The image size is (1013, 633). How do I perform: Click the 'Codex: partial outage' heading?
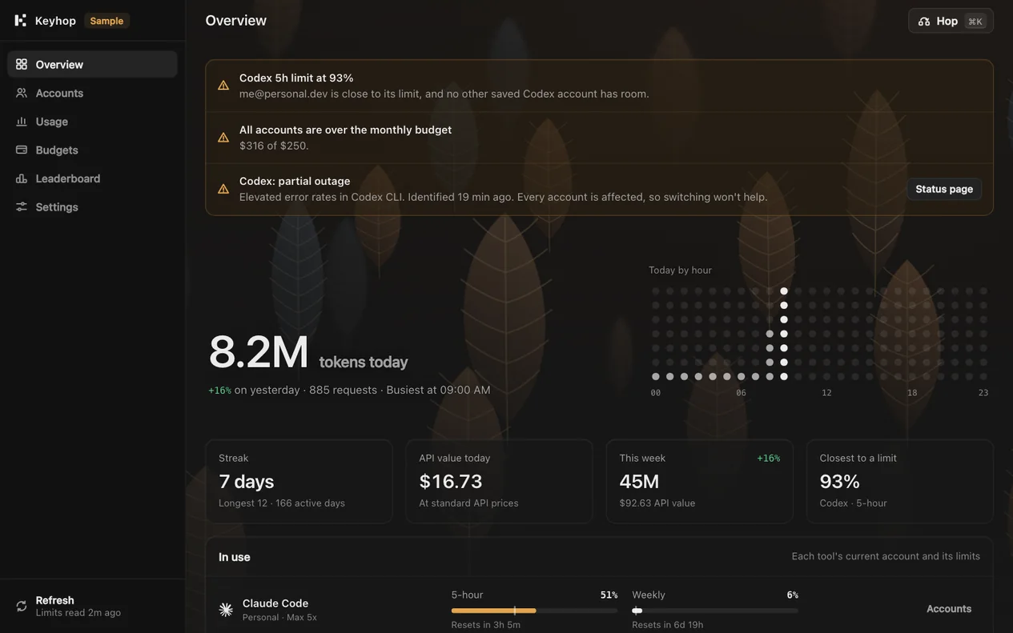coord(295,181)
